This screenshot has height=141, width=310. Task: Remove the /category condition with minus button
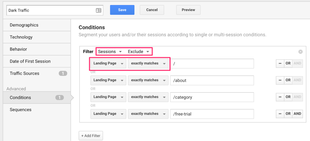[280, 97]
